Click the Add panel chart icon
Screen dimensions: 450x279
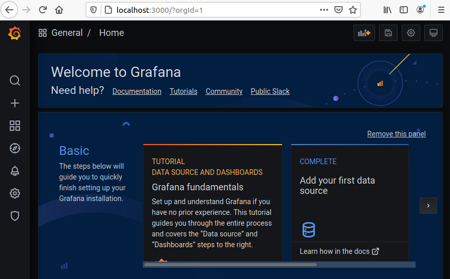click(x=364, y=33)
